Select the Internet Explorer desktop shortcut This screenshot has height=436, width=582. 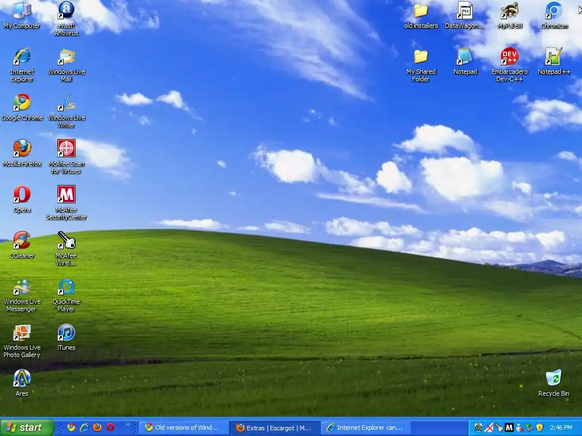coord(22,65)
